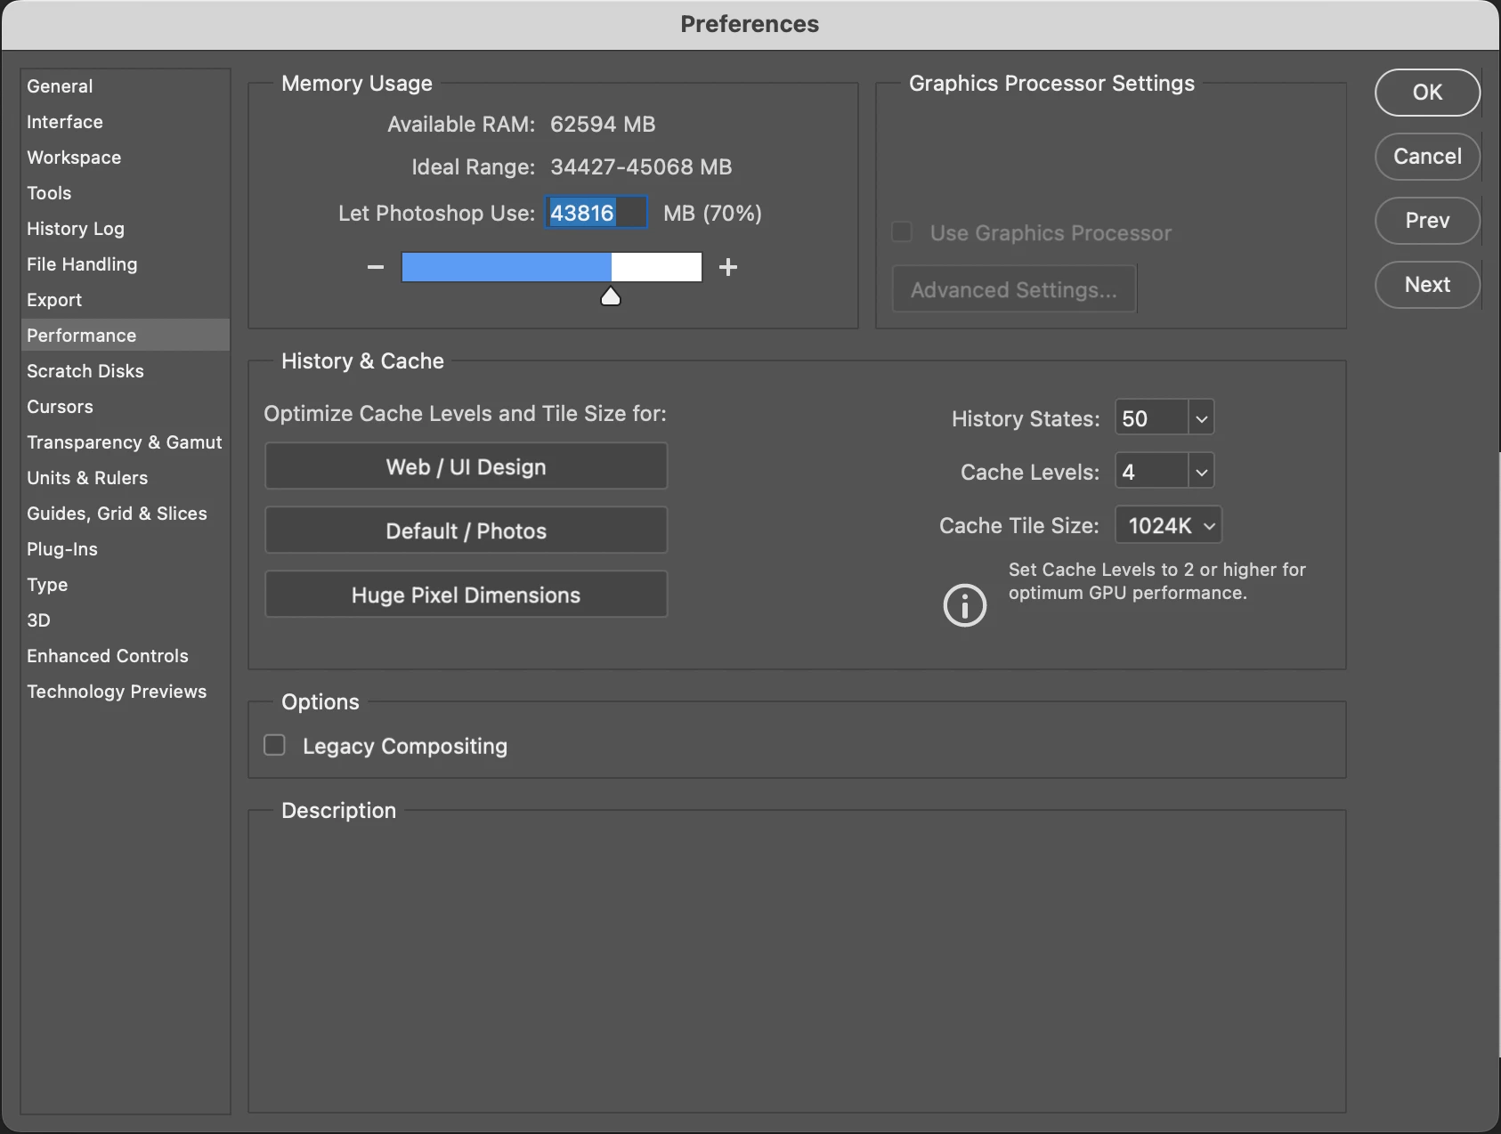Open the History States dropdown arrow

pos(1202,418)
